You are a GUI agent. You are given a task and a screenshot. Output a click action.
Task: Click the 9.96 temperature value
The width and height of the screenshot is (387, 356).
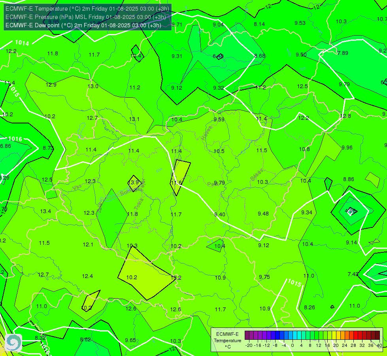[x=347, y=148]
